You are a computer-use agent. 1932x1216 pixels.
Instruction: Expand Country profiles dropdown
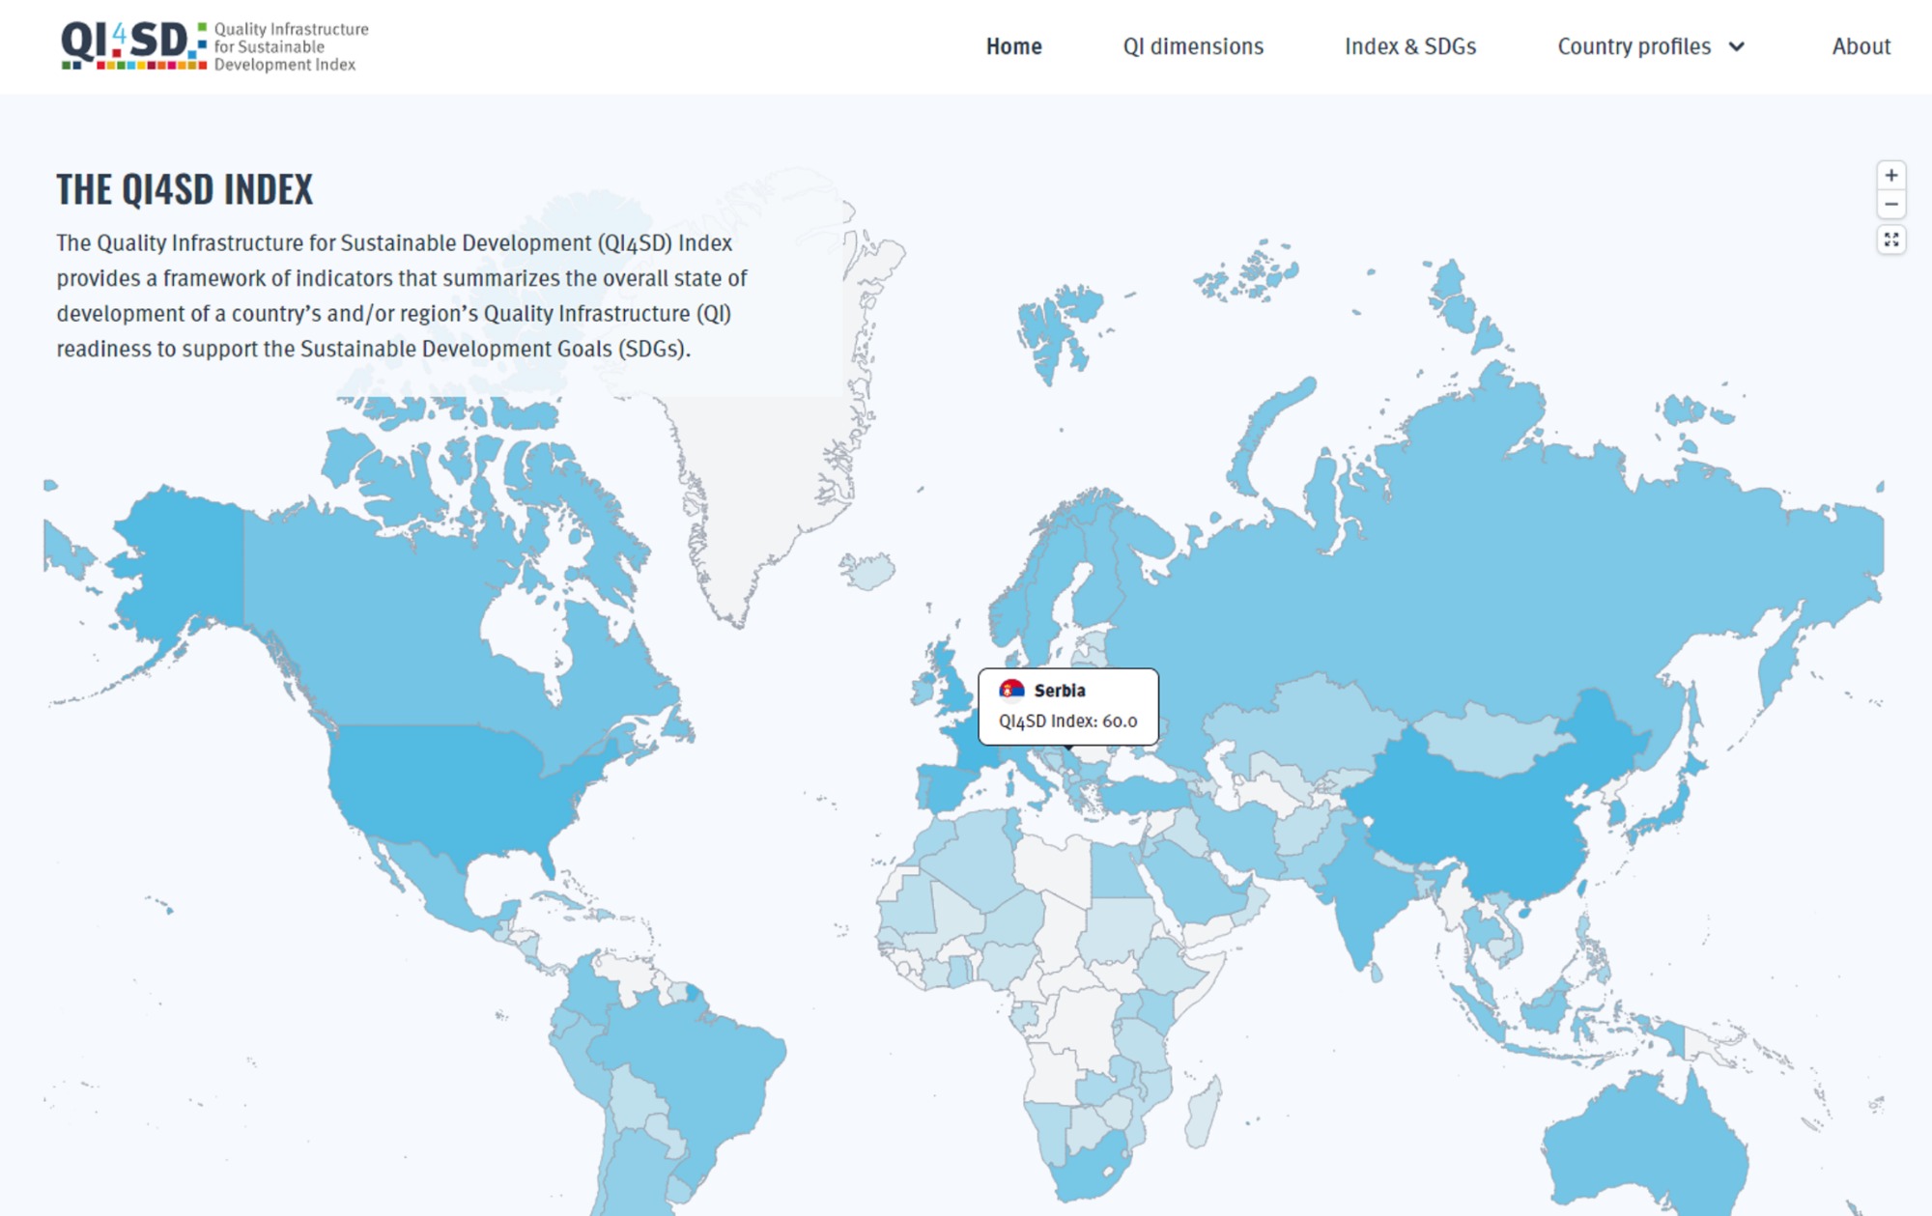click(x=1651, y=46)
